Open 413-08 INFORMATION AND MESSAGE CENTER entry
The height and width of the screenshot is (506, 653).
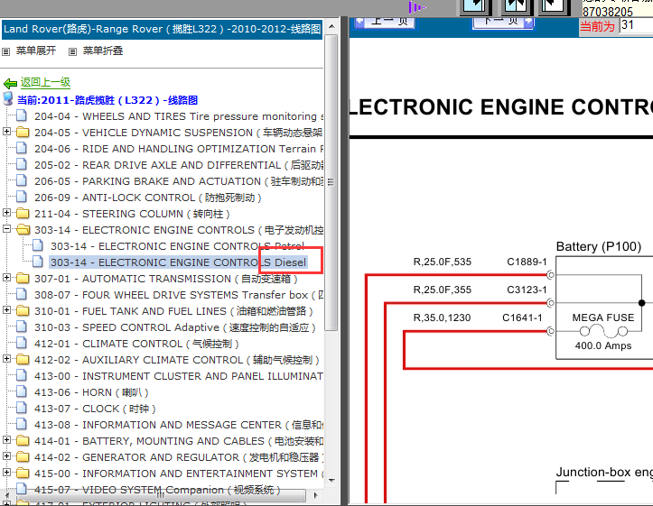[x=179, y=425]
